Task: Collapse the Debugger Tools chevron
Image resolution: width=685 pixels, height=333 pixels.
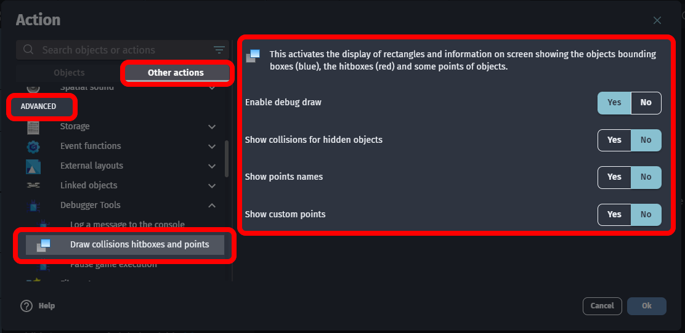Action: [212, 205]
